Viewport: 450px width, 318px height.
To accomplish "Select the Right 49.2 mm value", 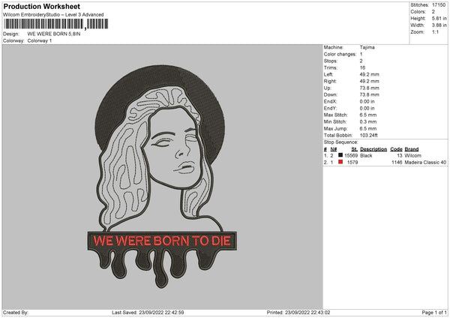I will tap(369, 81).
